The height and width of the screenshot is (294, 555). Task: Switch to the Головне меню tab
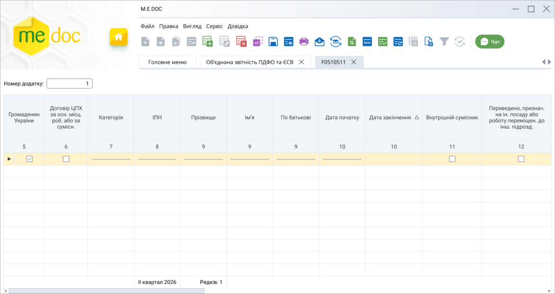[x=167, y=62]
